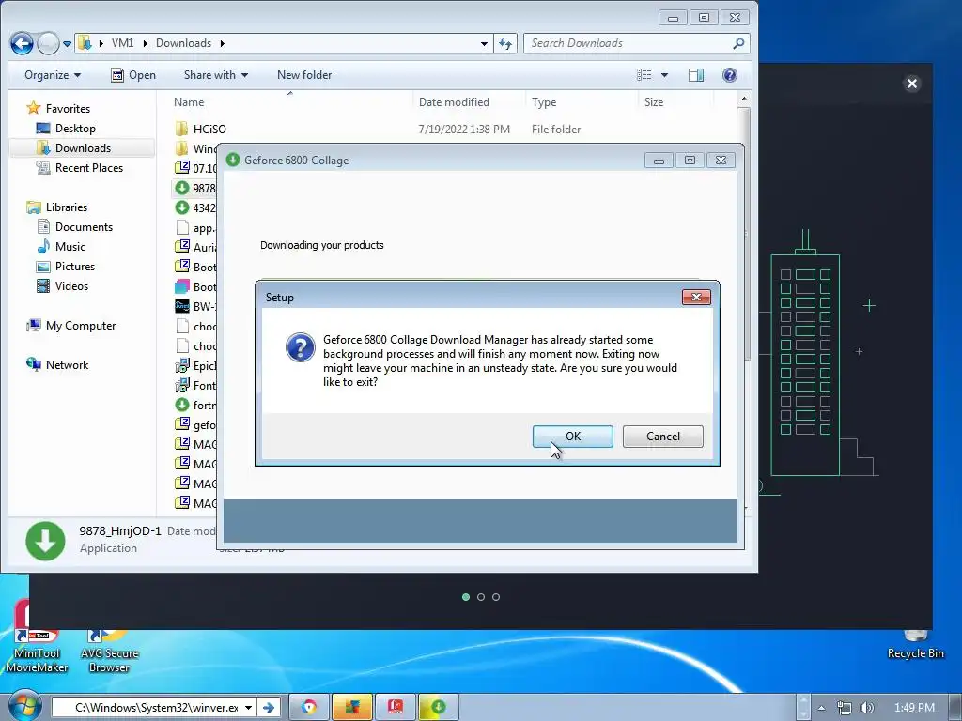962x721 pixels.
Task: Click the taskbar Go arrow button
Action: [x=269, y=708]
